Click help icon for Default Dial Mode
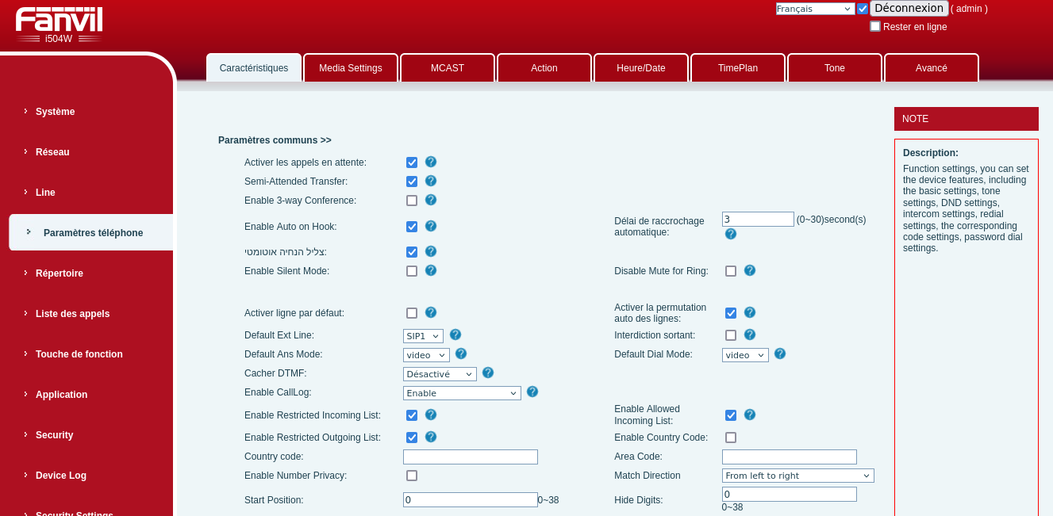This screenshot has height=516, width=1053. tap(780, 354)
